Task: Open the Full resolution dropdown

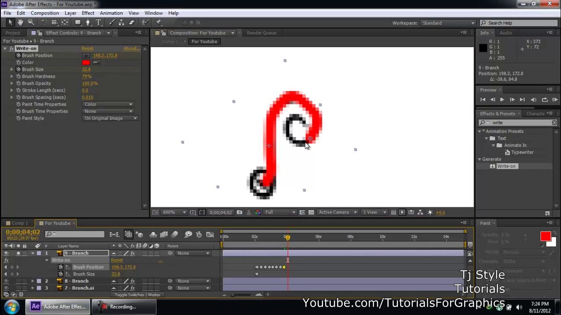Action: [280, 212]
